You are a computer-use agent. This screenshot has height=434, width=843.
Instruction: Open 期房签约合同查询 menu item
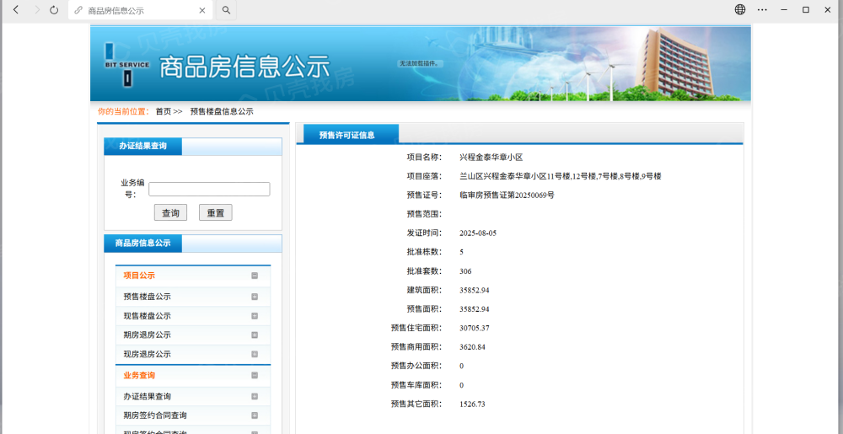tap(155, 415)
